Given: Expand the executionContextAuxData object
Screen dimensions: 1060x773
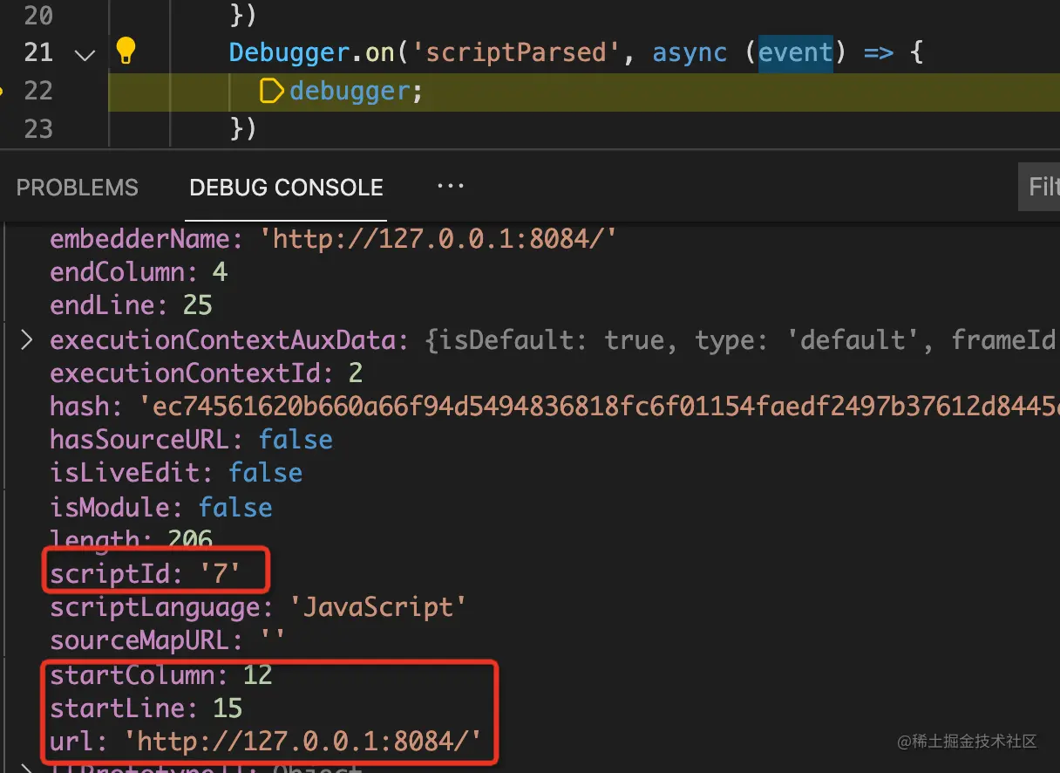Looking at the screenshot, I should [x=26, y=339].
